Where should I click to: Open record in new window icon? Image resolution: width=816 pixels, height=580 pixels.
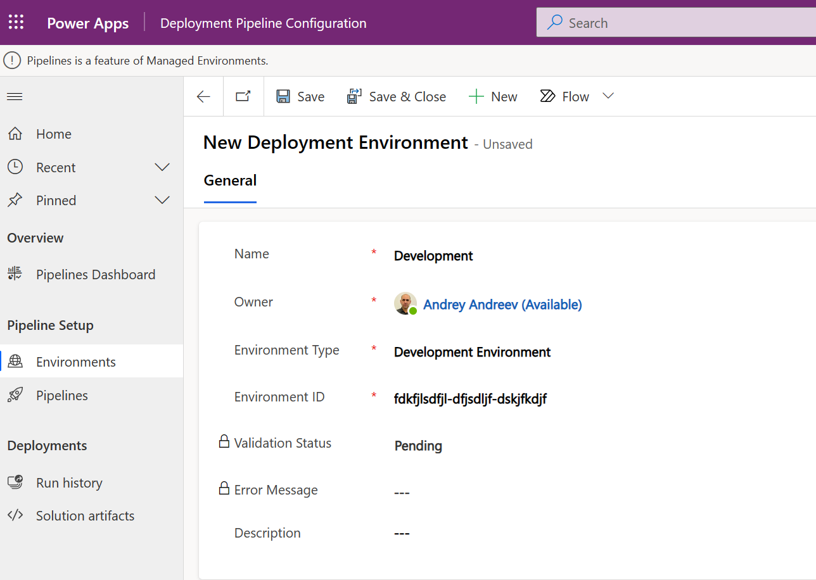point(243,96)
